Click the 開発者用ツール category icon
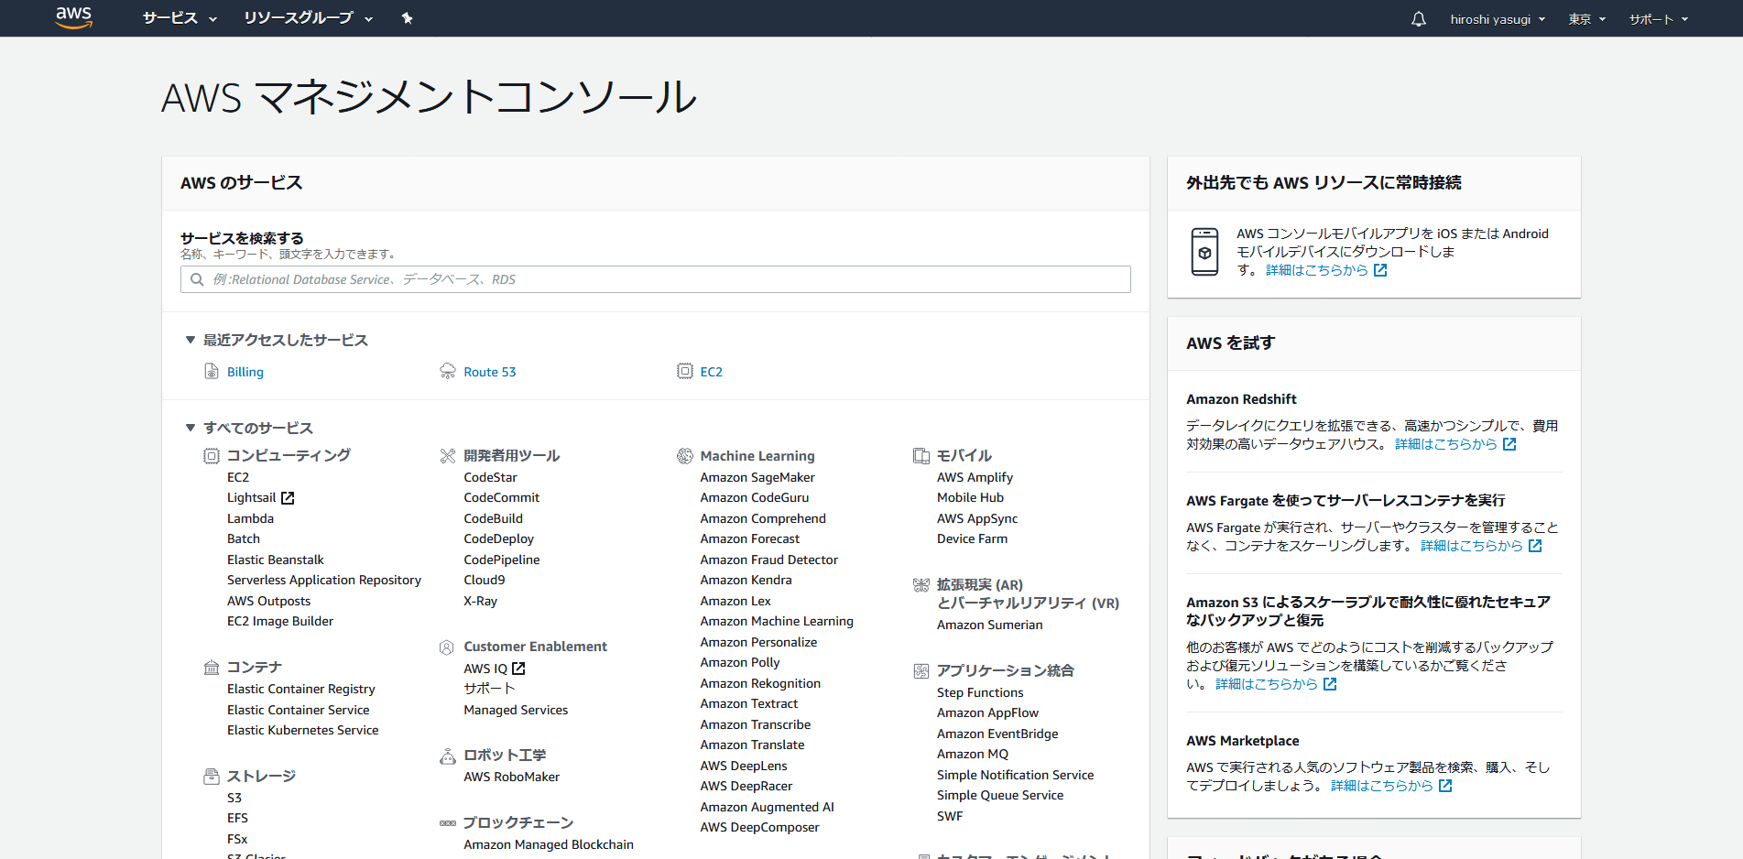The height and width of the screenshot is (859, 1743). 448,455
